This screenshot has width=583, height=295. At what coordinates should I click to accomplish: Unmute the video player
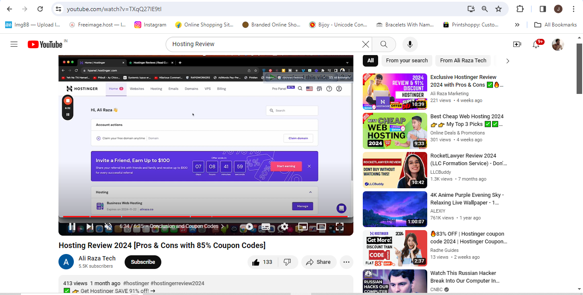click(x=108, y=227)
